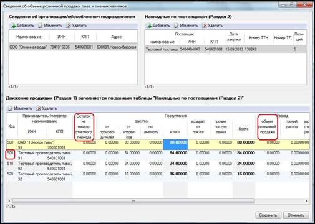Add a supplier invoice in Раздел 2
The image size is (315, 224).
click(158, 26)
